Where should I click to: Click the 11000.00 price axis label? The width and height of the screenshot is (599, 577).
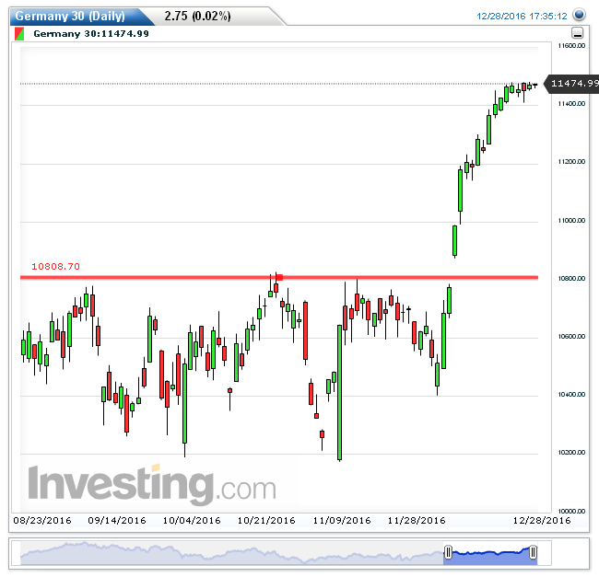(x=571, y=221)
